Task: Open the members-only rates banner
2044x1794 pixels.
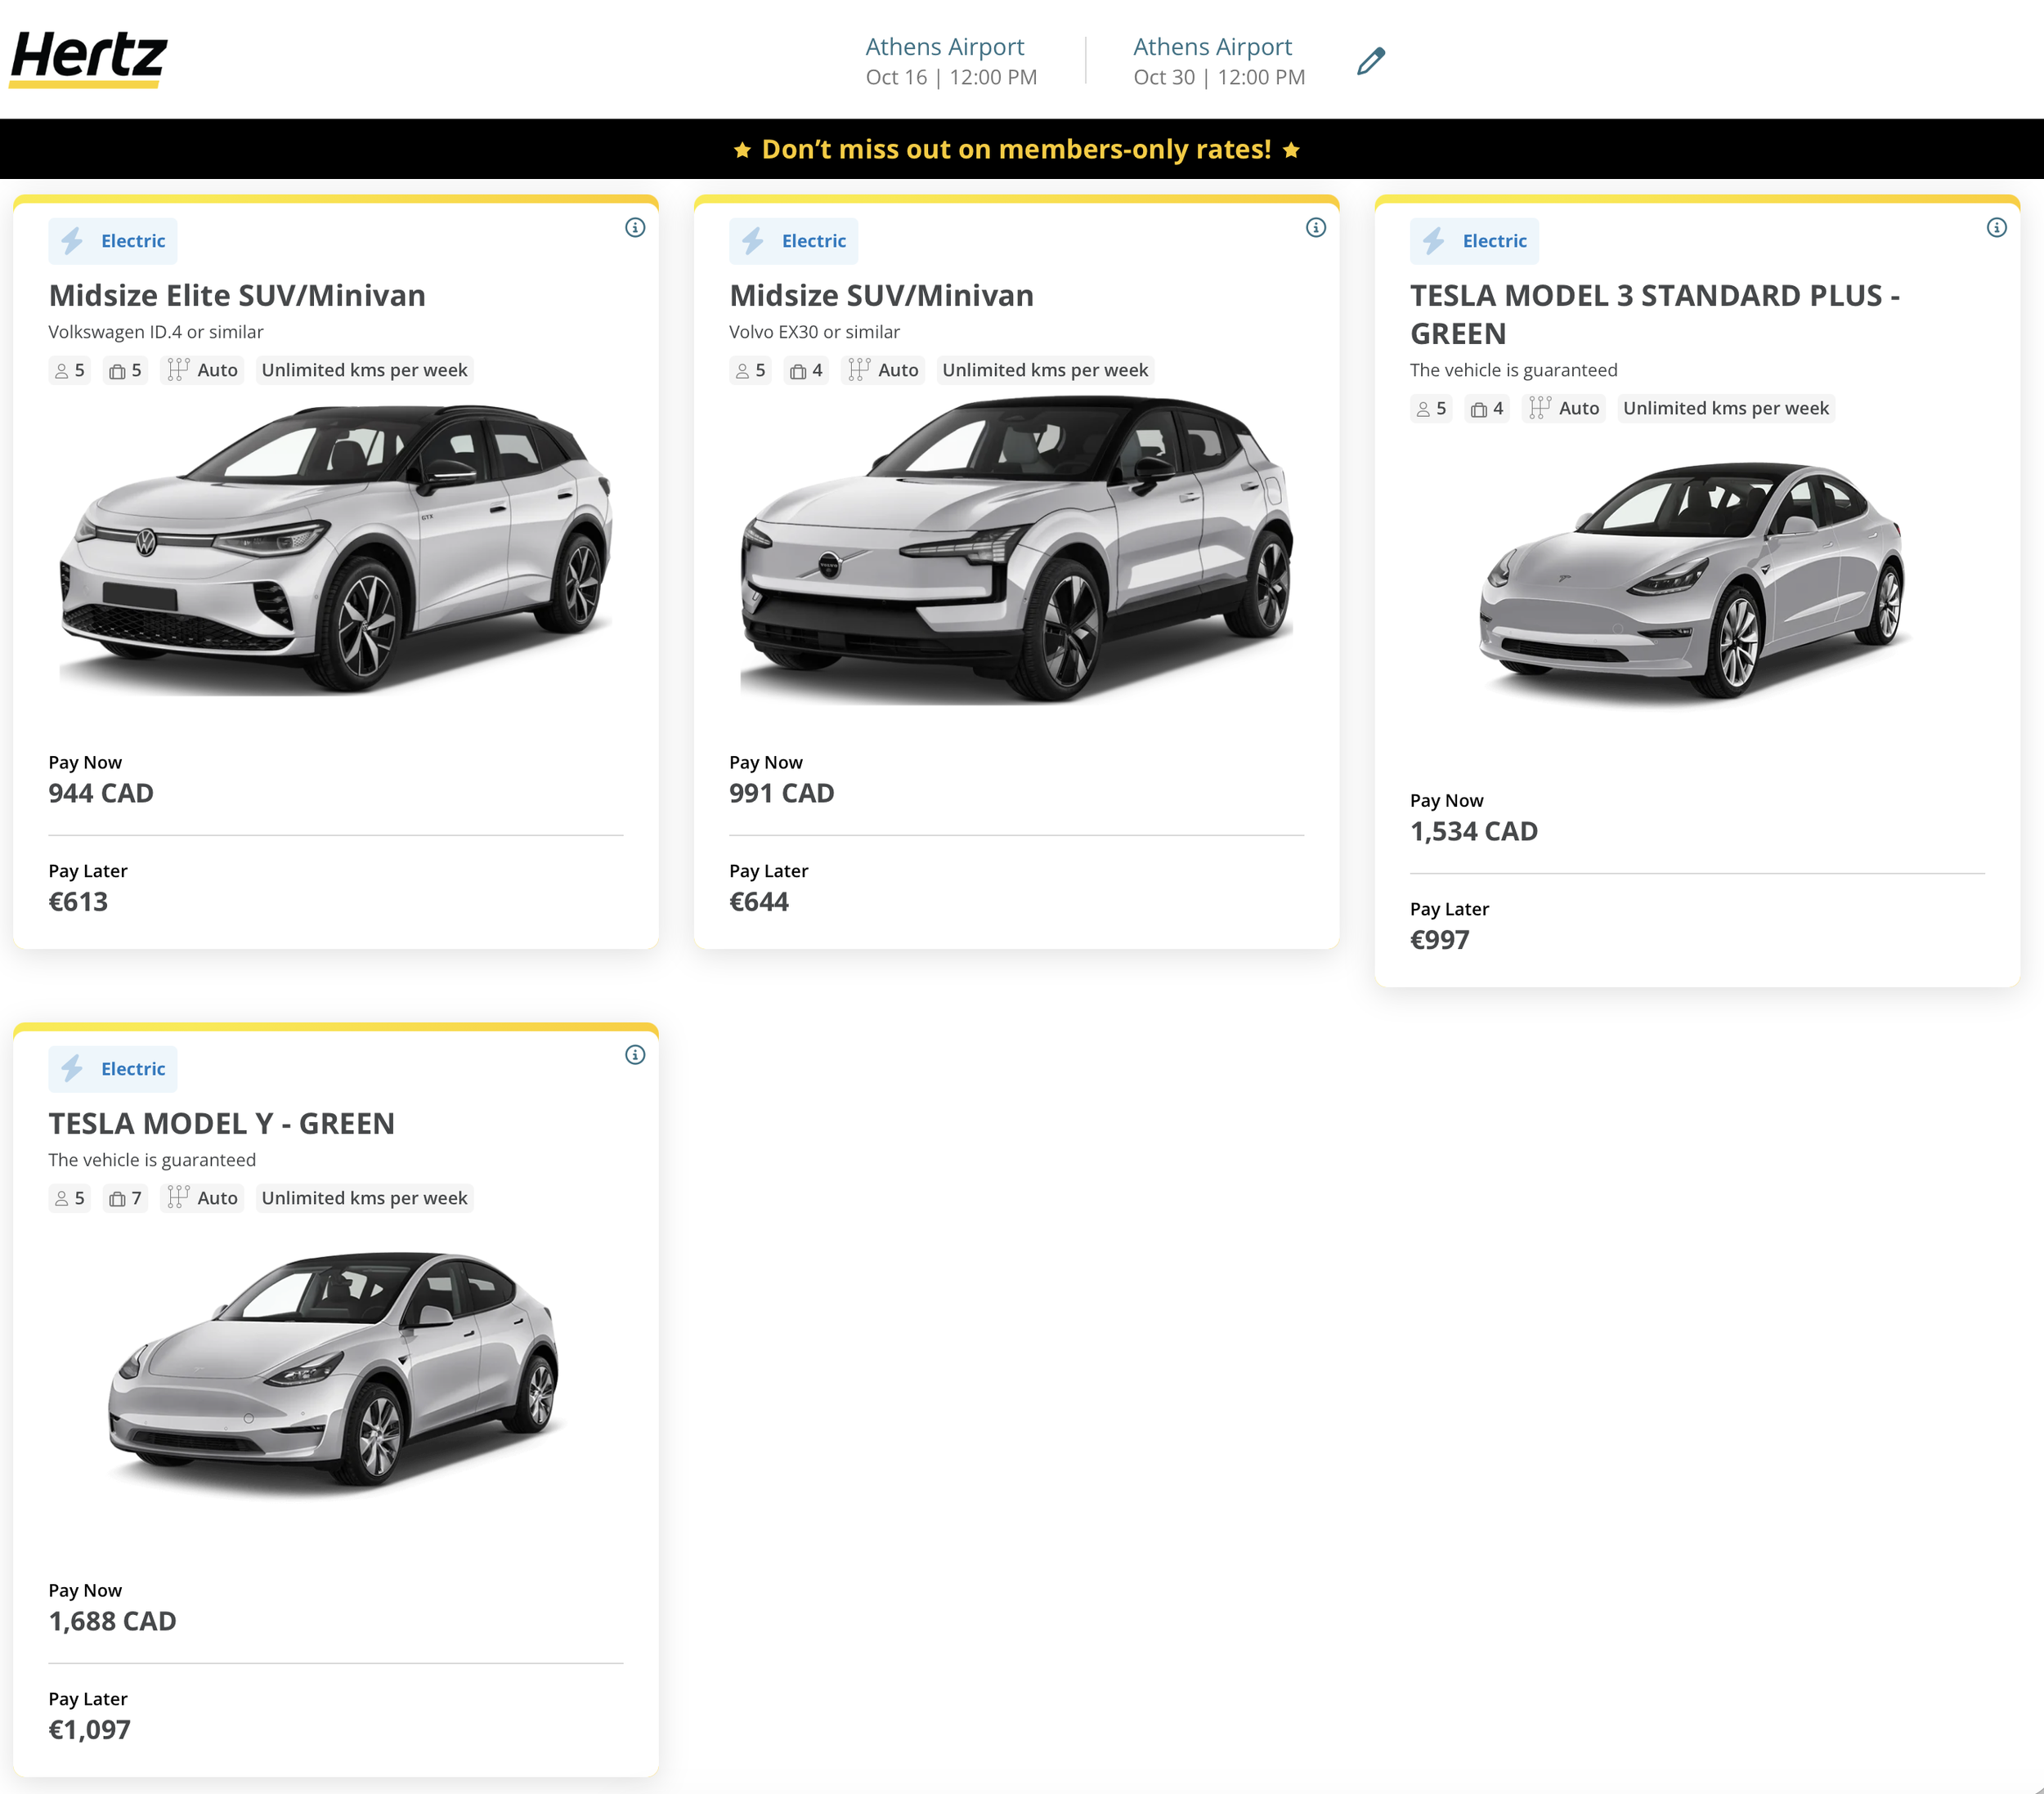Action: pos(1022,149)
